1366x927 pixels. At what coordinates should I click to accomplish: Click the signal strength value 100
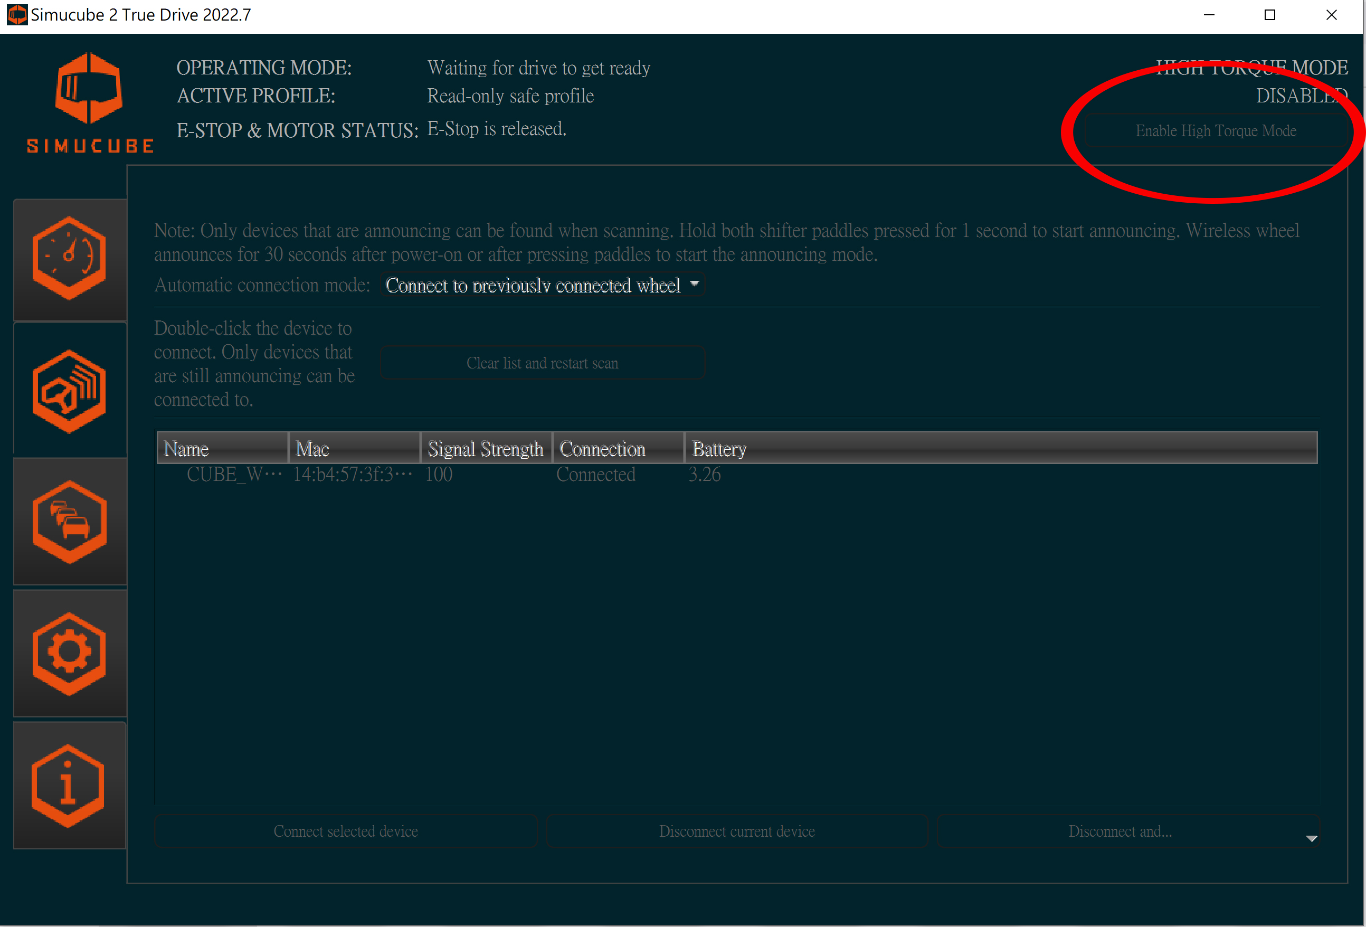tap(439, 475)
